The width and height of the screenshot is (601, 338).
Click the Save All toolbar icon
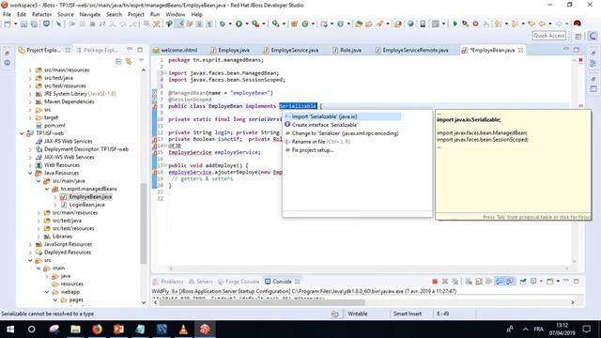click(x=34, y=23)
